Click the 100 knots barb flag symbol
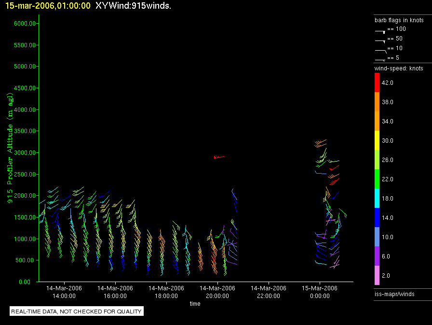 [x=380, y=30]
